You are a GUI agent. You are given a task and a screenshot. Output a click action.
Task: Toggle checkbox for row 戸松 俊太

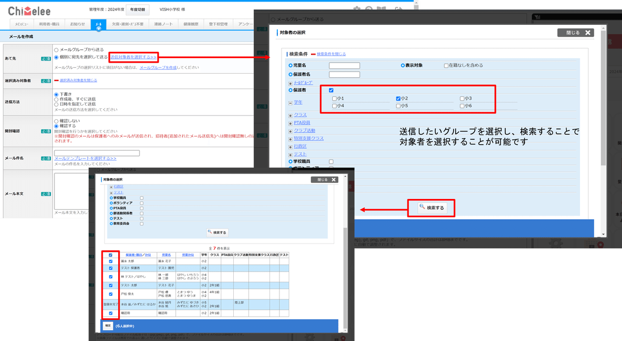pos(110,294)
